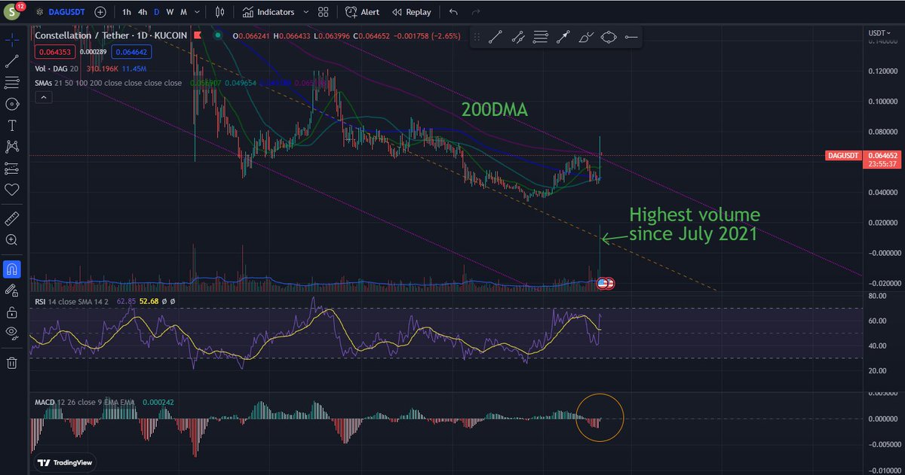This screenshot has width=905, height=475.
Task: Select arrow tool in floating toolbar
Action: (563, 37)
